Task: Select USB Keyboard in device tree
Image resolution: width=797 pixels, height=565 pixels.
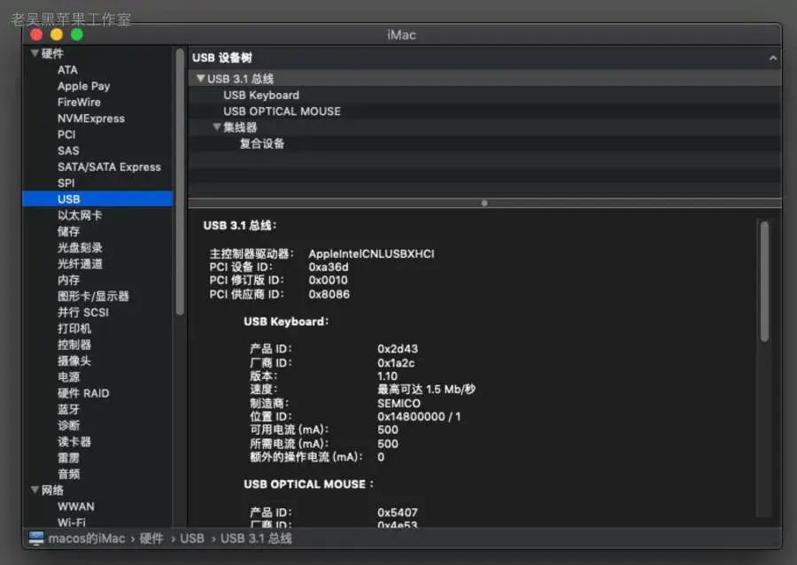Action: 261,95
